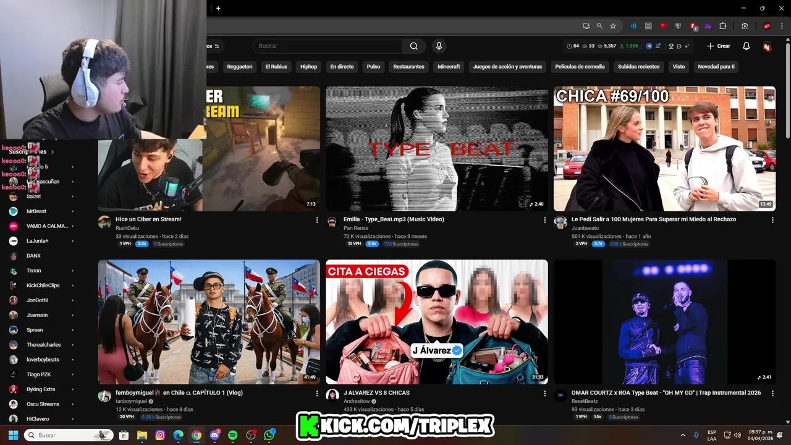Screen dimensions: 791x445
Task: Expand the Suscripciones section chevron
Action: 53,151
